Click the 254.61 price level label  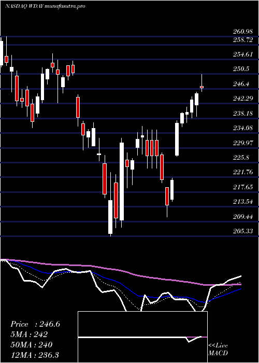coord(243,54)
